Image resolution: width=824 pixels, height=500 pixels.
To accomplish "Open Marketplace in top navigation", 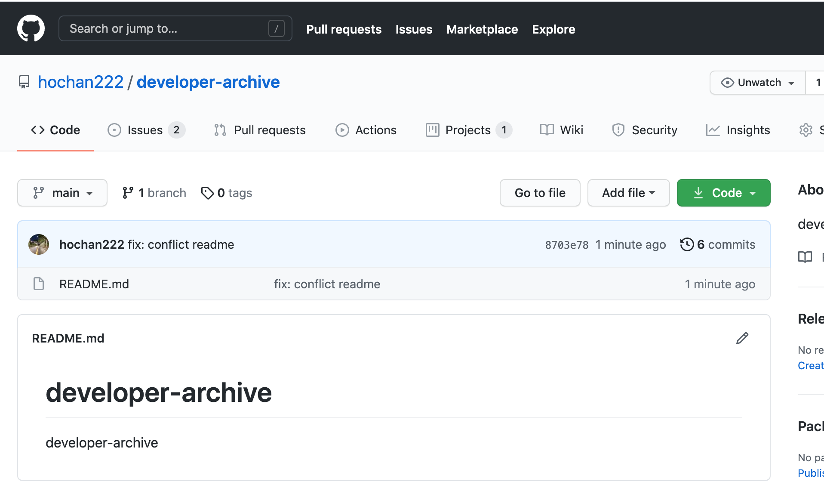I will click(482, 29).
